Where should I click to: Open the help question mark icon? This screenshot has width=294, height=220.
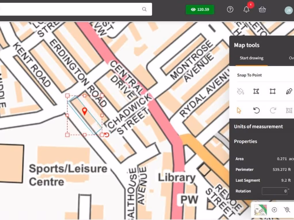[230, 9]
